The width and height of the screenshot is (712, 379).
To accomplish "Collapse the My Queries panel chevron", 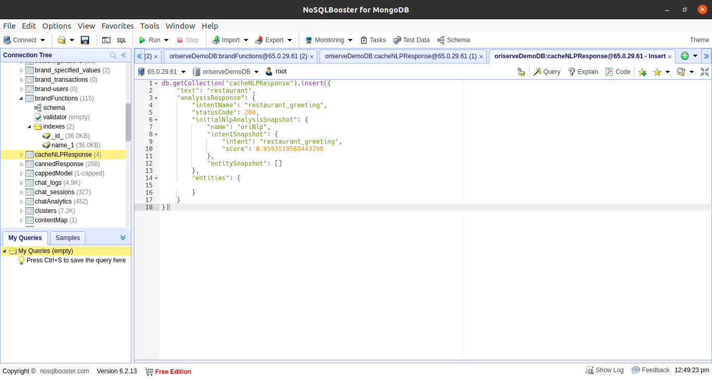I will [x=123, y=237].
